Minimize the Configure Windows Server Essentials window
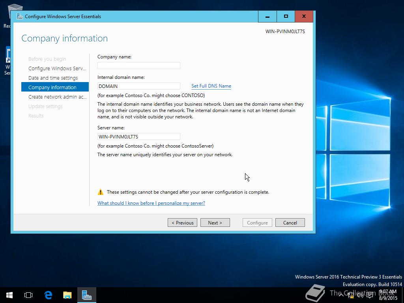 (x=267, y=17)
